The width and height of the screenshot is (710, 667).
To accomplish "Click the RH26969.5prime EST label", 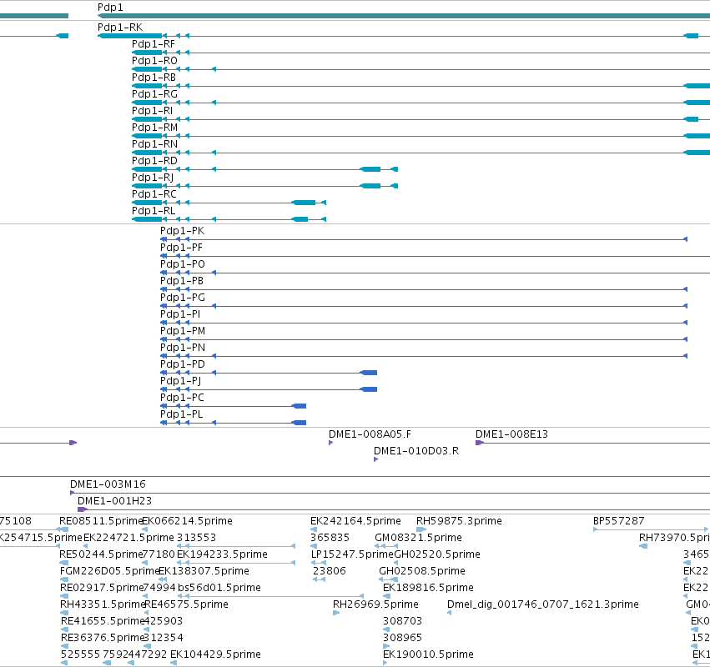I will tap(375, 604).
